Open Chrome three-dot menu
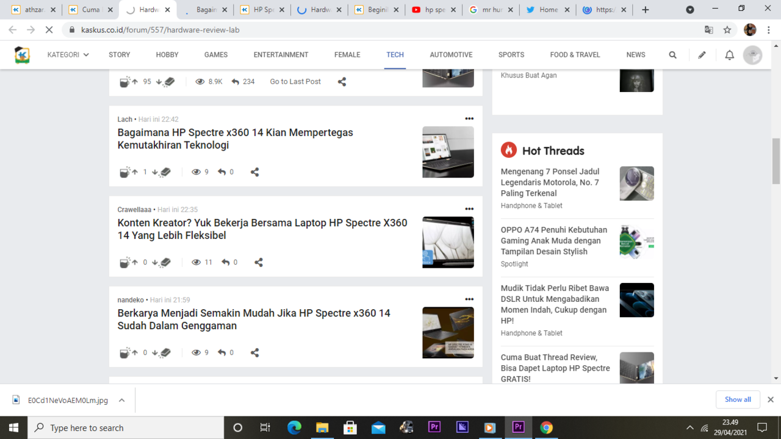Viewport: 781px width, 439px height. click(768, 30)
